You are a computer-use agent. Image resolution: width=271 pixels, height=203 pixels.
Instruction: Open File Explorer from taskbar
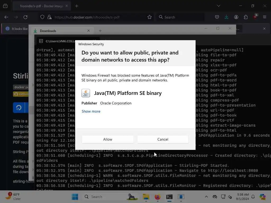click(x=146, y=197)
